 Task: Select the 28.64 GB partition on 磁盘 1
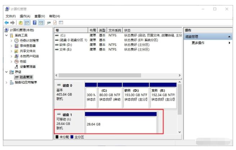(121, 124)
